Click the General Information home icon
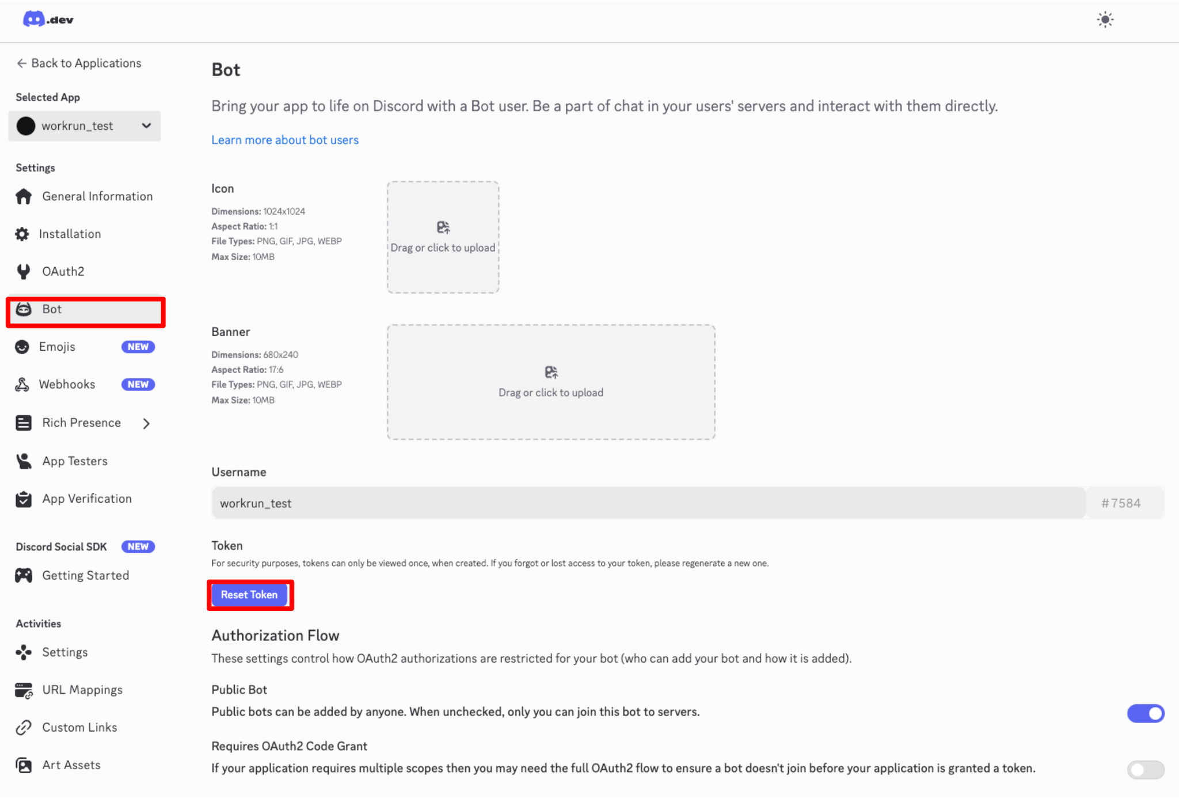1179x798 pixels. point(24,196)
